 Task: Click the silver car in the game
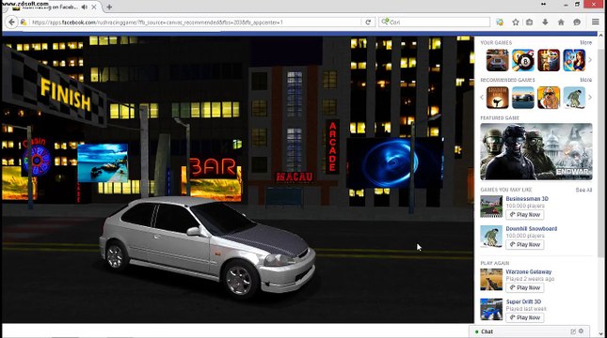207,247
